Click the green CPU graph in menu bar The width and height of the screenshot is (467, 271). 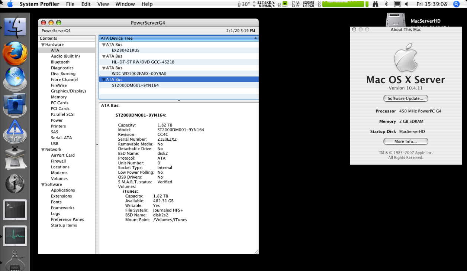pos(343,4)
